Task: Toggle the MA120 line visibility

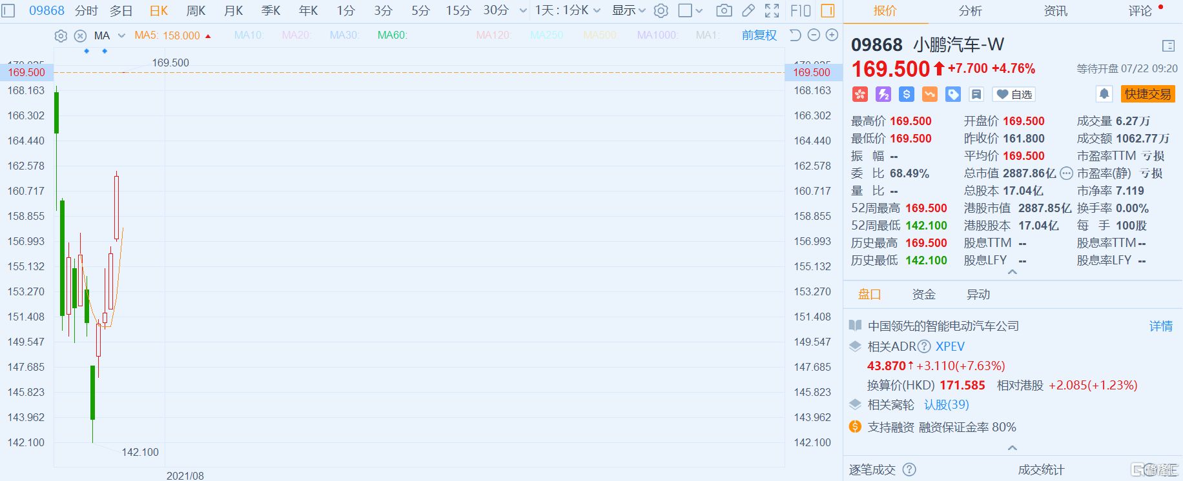Action: (x=493, y=35)
